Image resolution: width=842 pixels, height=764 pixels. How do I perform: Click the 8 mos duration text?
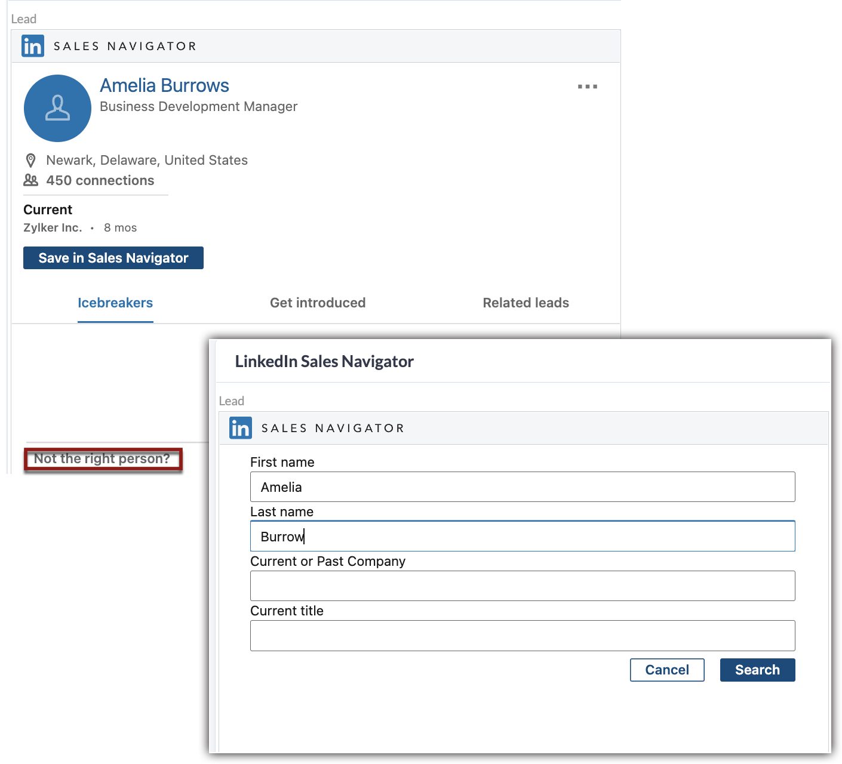pos(120,227)
